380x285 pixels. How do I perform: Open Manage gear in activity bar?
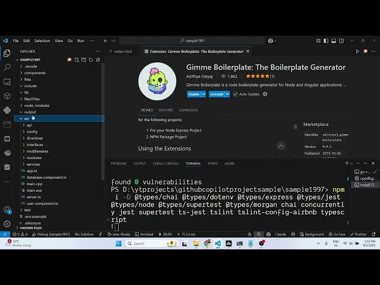[x=7, y=224]
